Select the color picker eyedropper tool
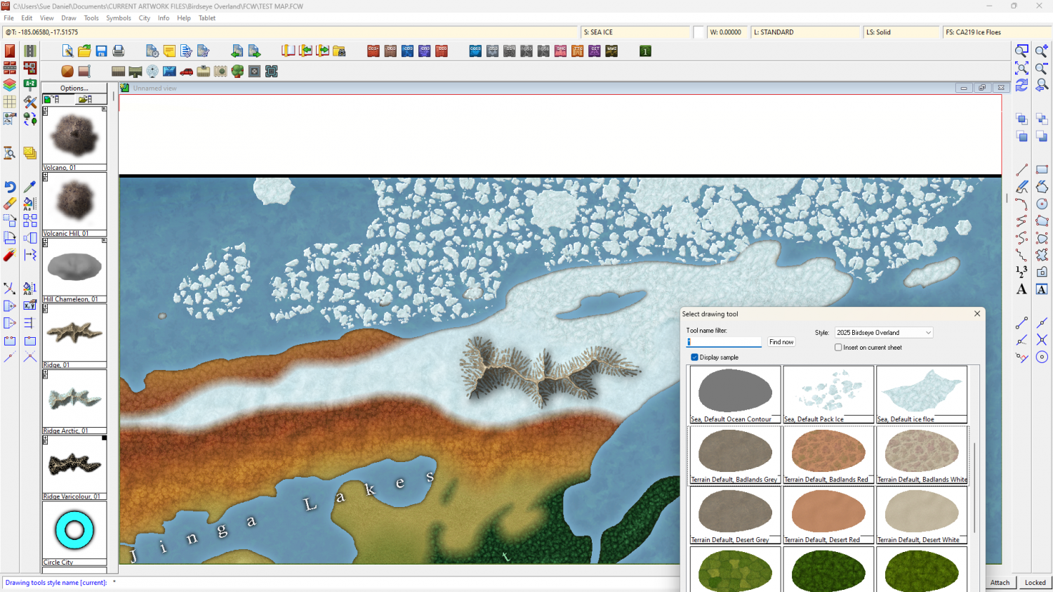 (x=29, y=187)
